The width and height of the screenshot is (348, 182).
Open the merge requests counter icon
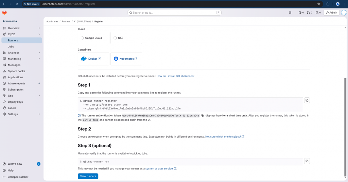[x=309, y=13]
